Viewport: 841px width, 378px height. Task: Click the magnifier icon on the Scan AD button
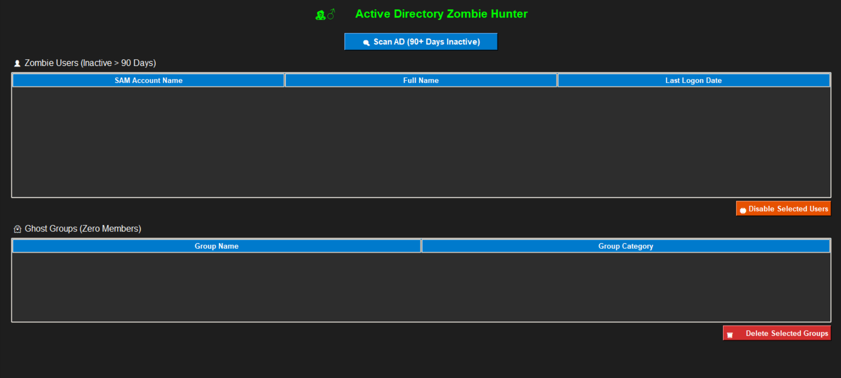point(366,43)
